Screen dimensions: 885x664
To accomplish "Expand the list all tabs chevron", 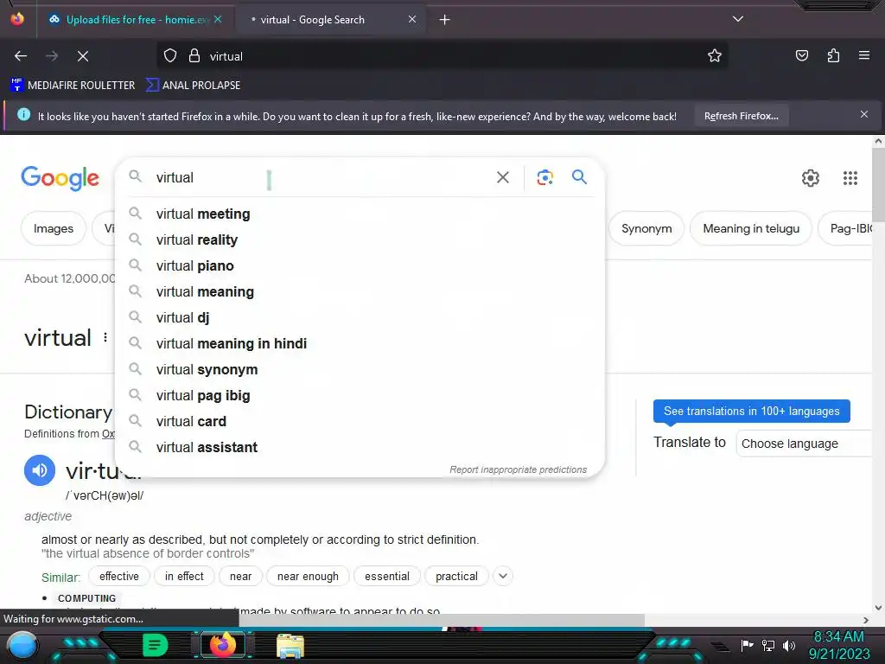I will tap(738, 19).
